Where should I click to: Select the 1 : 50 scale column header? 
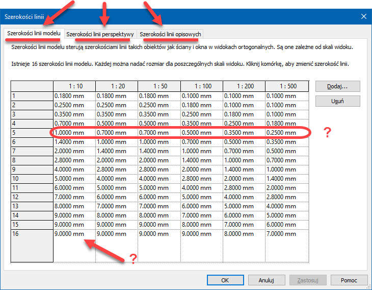158,86
